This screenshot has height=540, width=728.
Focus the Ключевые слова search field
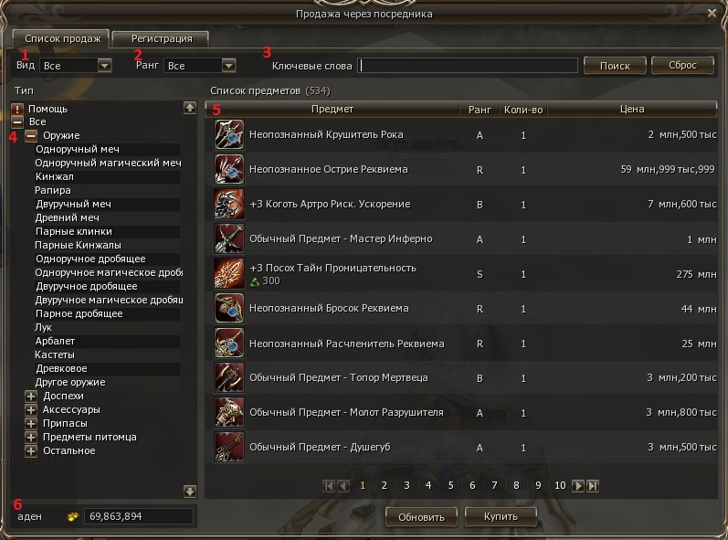[467, 66]
